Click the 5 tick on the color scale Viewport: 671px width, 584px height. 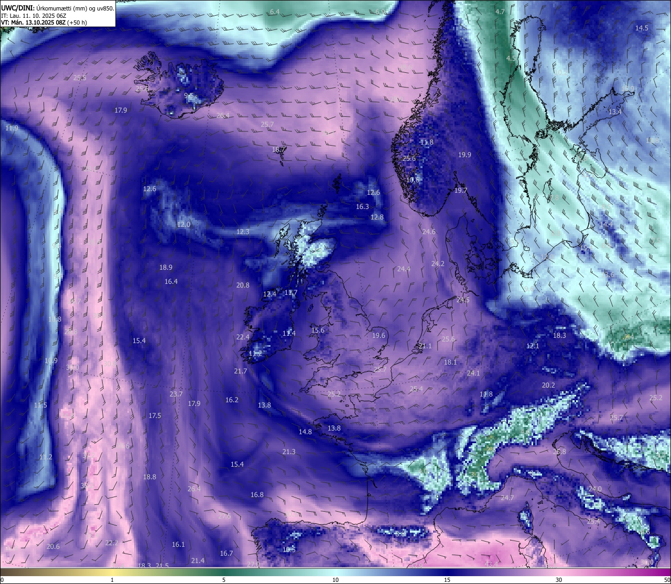click(x=224, y=580)
